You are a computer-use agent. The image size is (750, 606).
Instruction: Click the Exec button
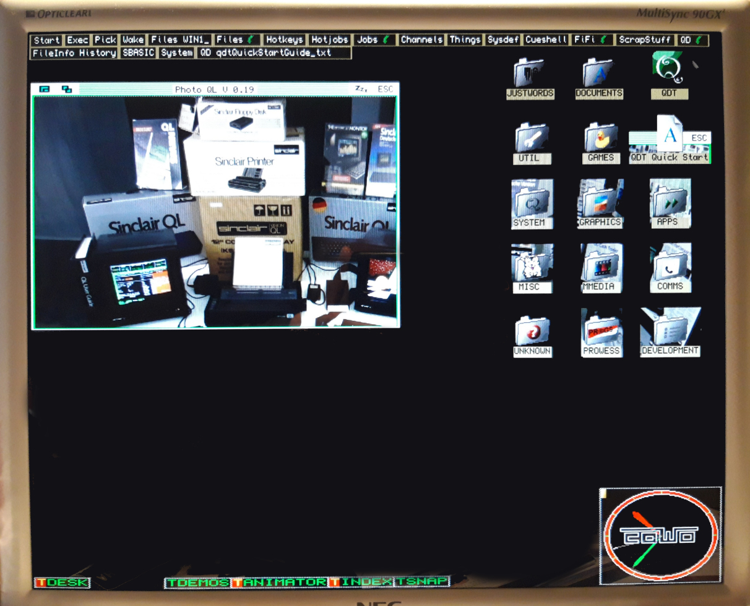click(78, 40)
